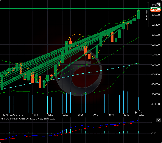Screen dimensions: 162x143
Task: Click the 23500.0 price axis label
Action: pyautogui.click(x=156, y=45)
